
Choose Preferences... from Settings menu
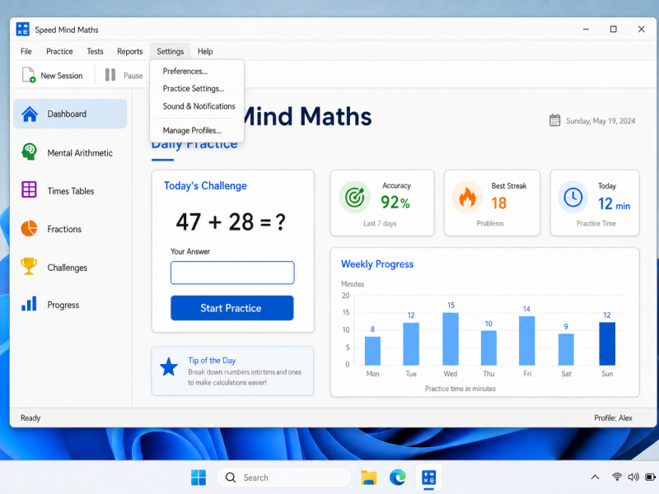(197, 71)
